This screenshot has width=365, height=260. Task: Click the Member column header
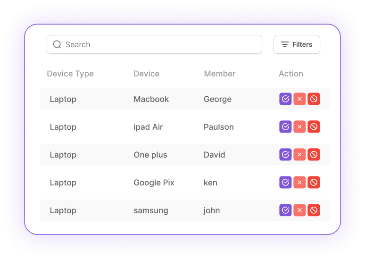click(x=219, y=74)
